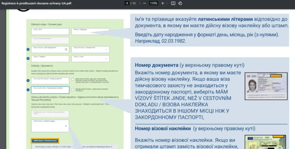This screenshot has height=149, width=295.
Task: Zoom out with the minus icon
Action: tap(144, 3)
